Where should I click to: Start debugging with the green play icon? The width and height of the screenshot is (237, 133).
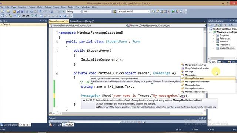pos(63,11)
